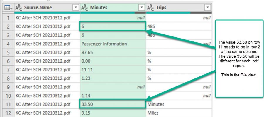Select the Trips column header
Screen dimensions: 264x117
179,8
